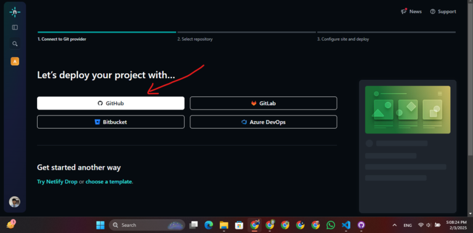This screenshot has width=473, height=233.
Task: Expand the system tray hidden icons chevron
Action: click(x=394, y=225)
